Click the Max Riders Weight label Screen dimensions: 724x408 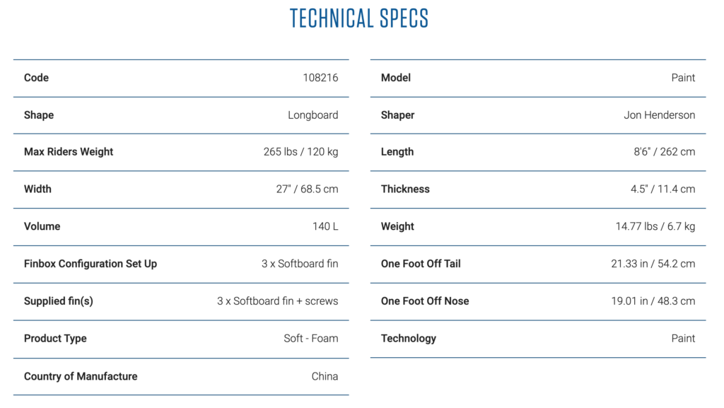pos(69,152)
